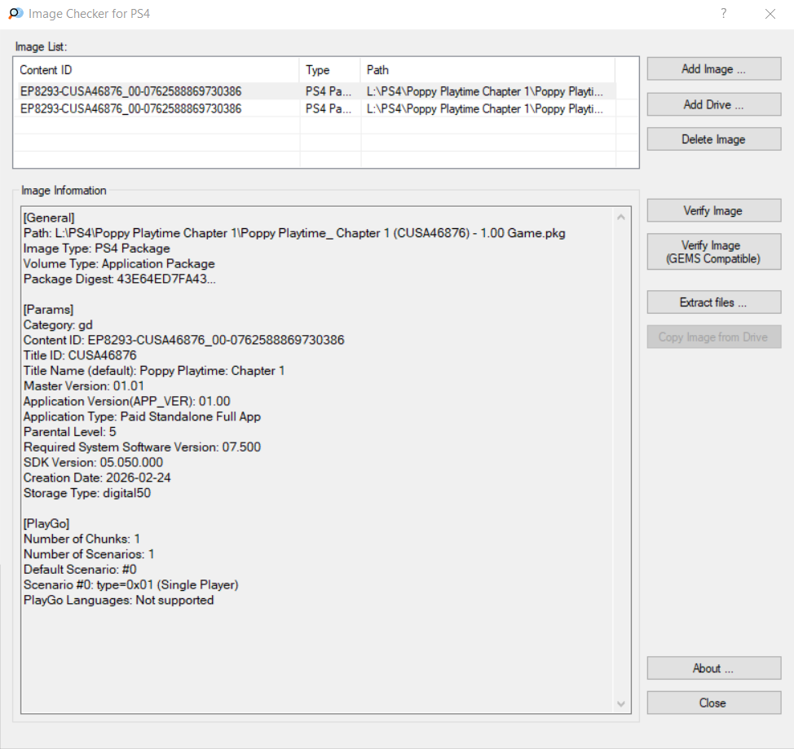Run Verify Image (GEMS Compatible)
The image size is (794, 749).
pyautogui.click(x=713, y=252)
